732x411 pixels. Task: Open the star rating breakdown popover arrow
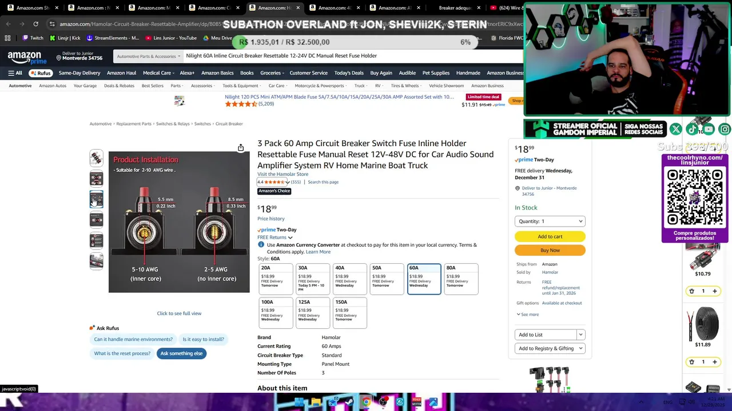tap(288, 182)
